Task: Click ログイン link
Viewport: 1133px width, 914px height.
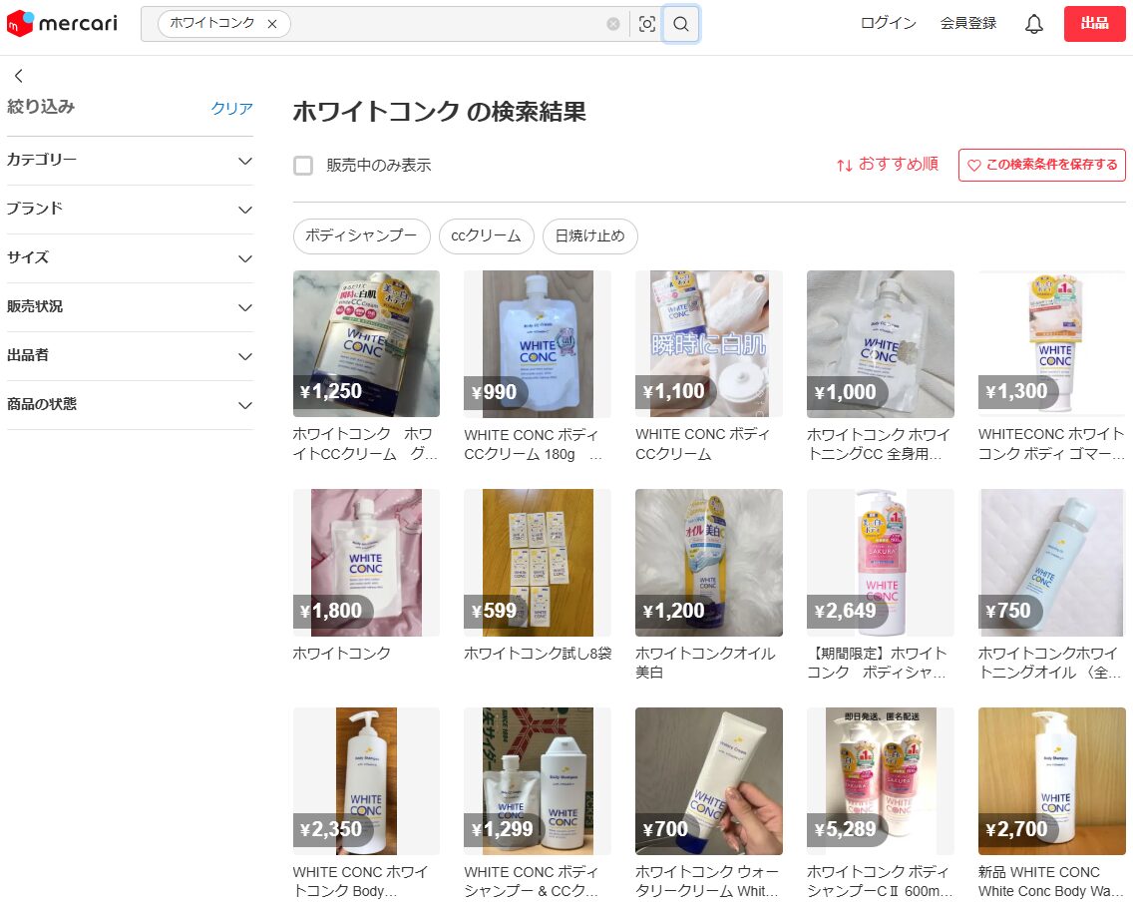Action: tap(888, 23)
